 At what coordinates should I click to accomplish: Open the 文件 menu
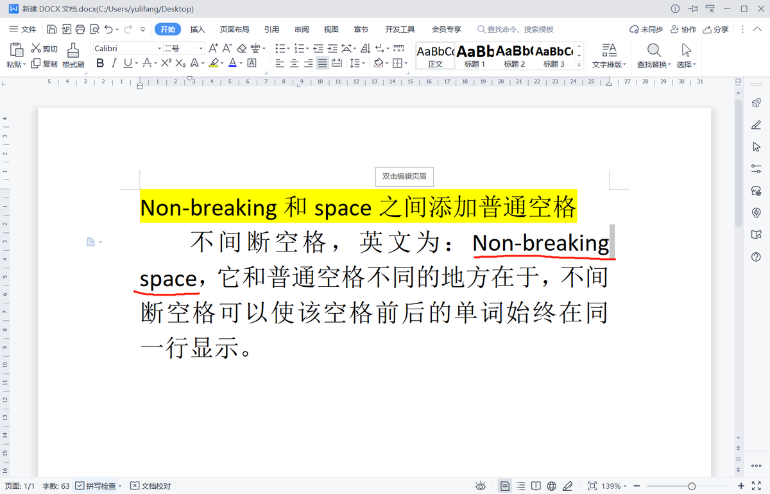[24, 30]
